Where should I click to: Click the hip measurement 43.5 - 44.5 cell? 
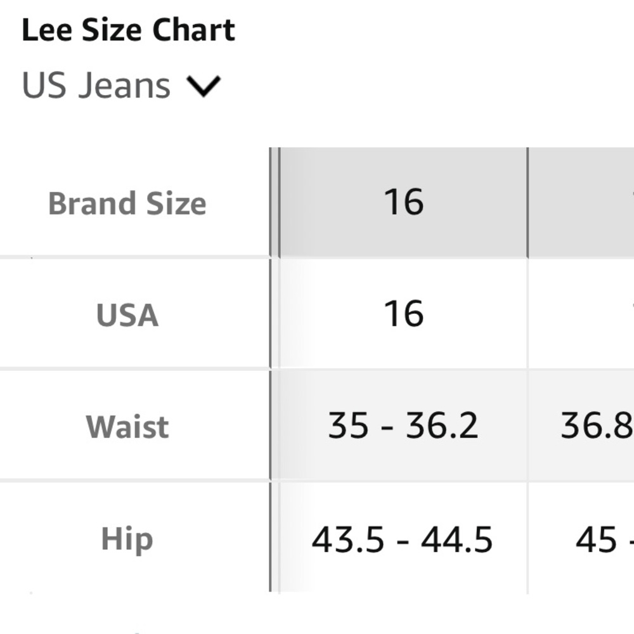click(402, 540)
